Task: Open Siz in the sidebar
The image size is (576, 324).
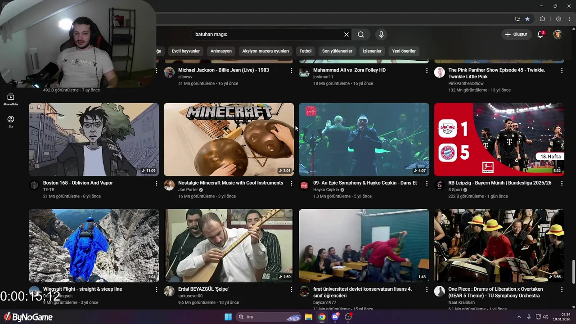Action: point(11,121)
